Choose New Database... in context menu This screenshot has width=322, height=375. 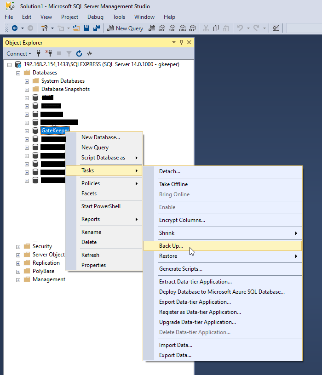(104, 137)
